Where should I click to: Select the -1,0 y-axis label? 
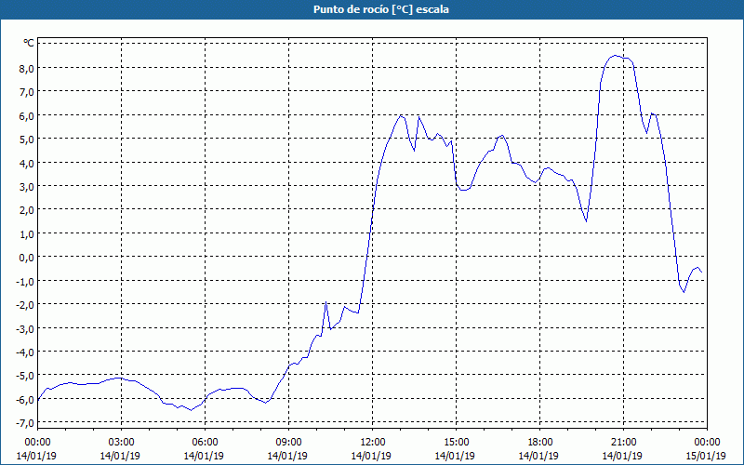(x=25, y=282)
